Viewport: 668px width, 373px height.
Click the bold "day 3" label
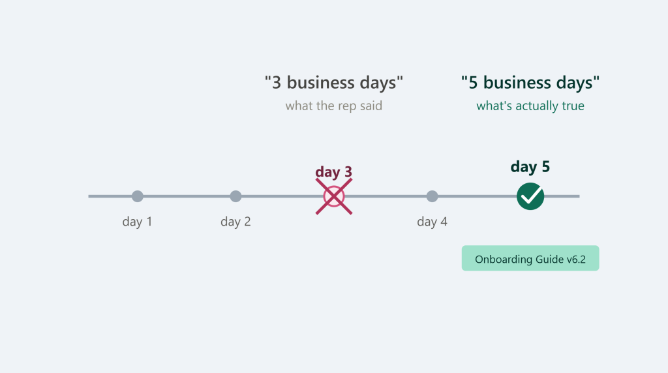(x=334, y=172)
